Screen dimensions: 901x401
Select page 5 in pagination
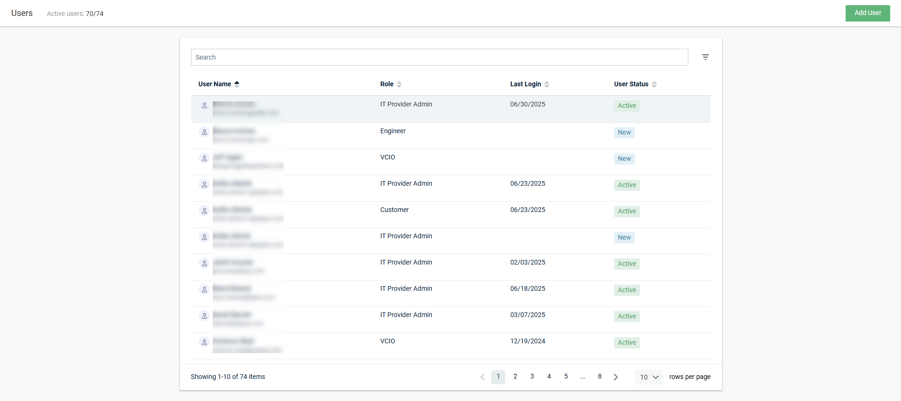pyautogui.click(x=566, y=377)
